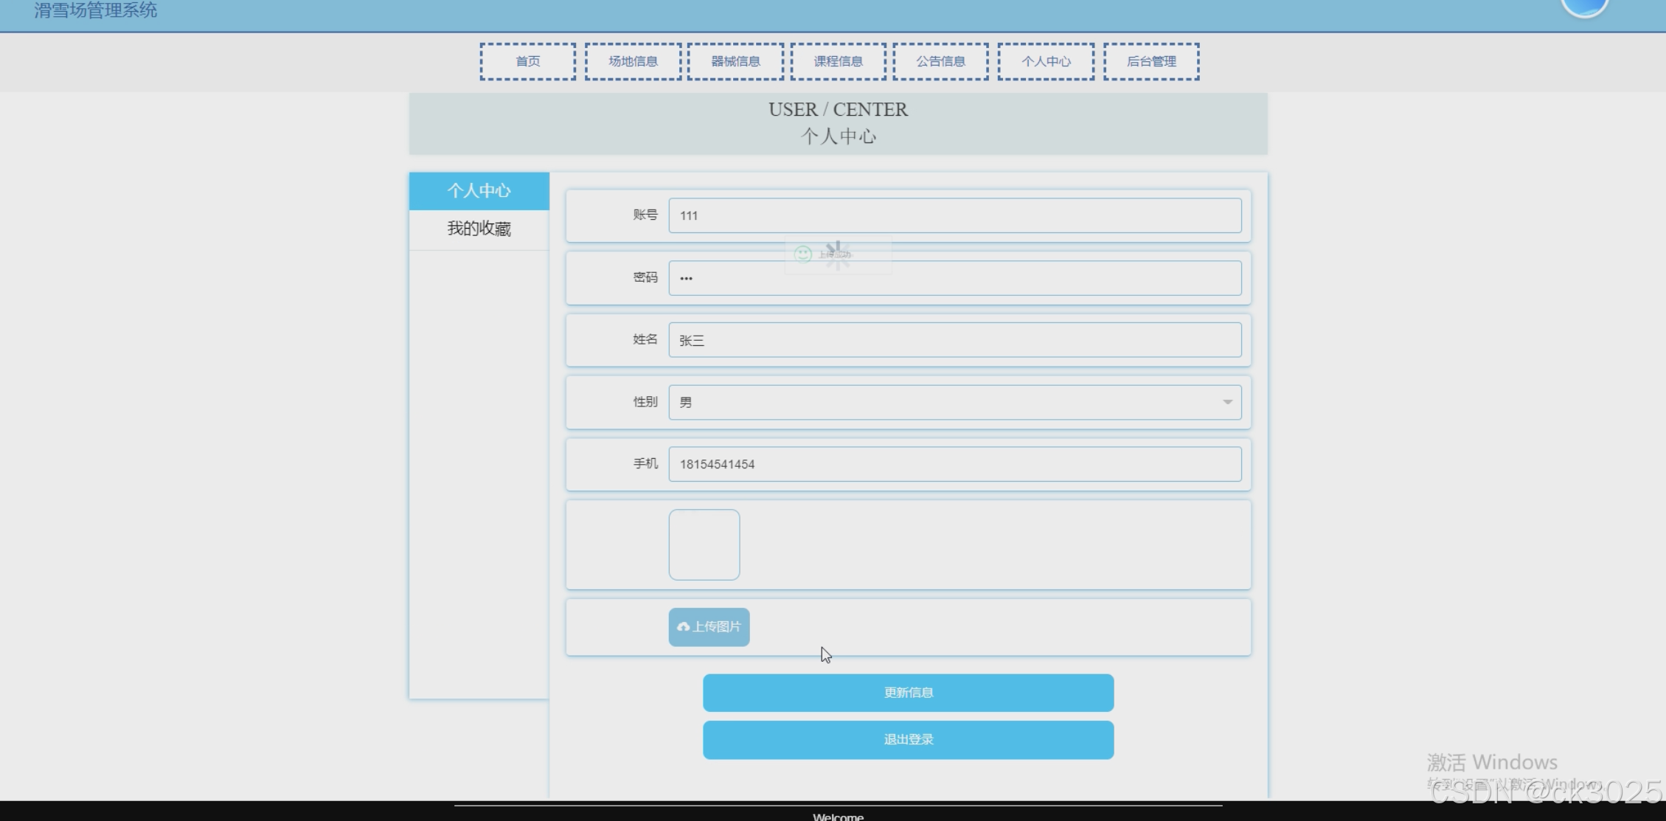Image resolution: width=1666 pixels, height=821 pixels.
Task: Open the 性别 gender dropdown arrow
Action: 1227,402
